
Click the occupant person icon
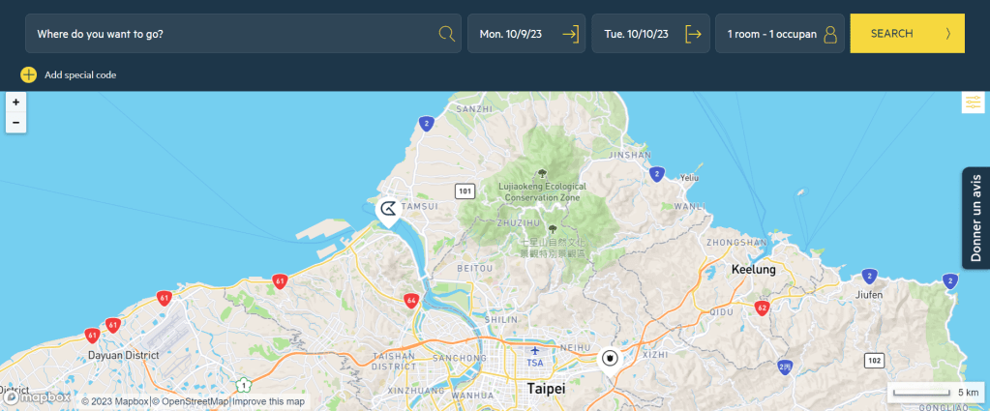coord(829,34)
